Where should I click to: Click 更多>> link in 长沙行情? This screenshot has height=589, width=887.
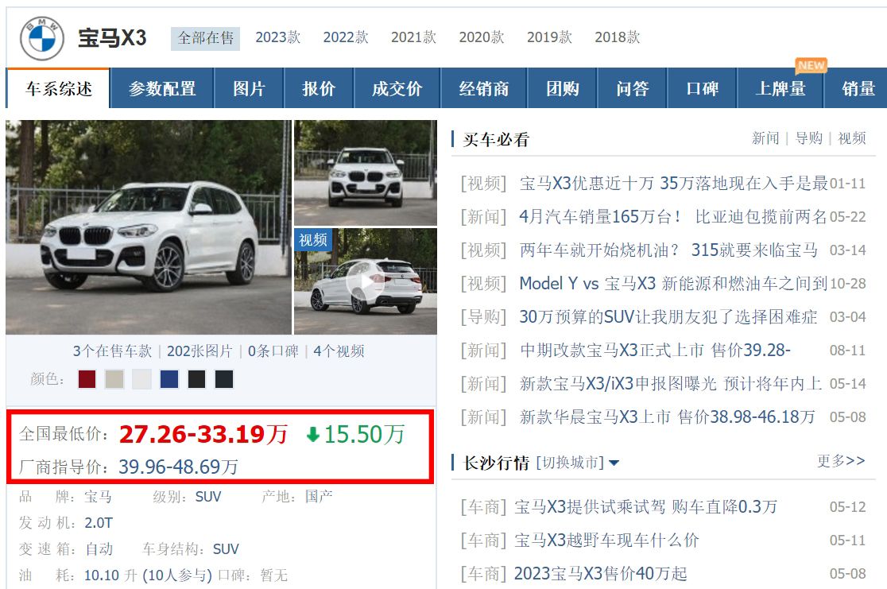tap(840, 461)
